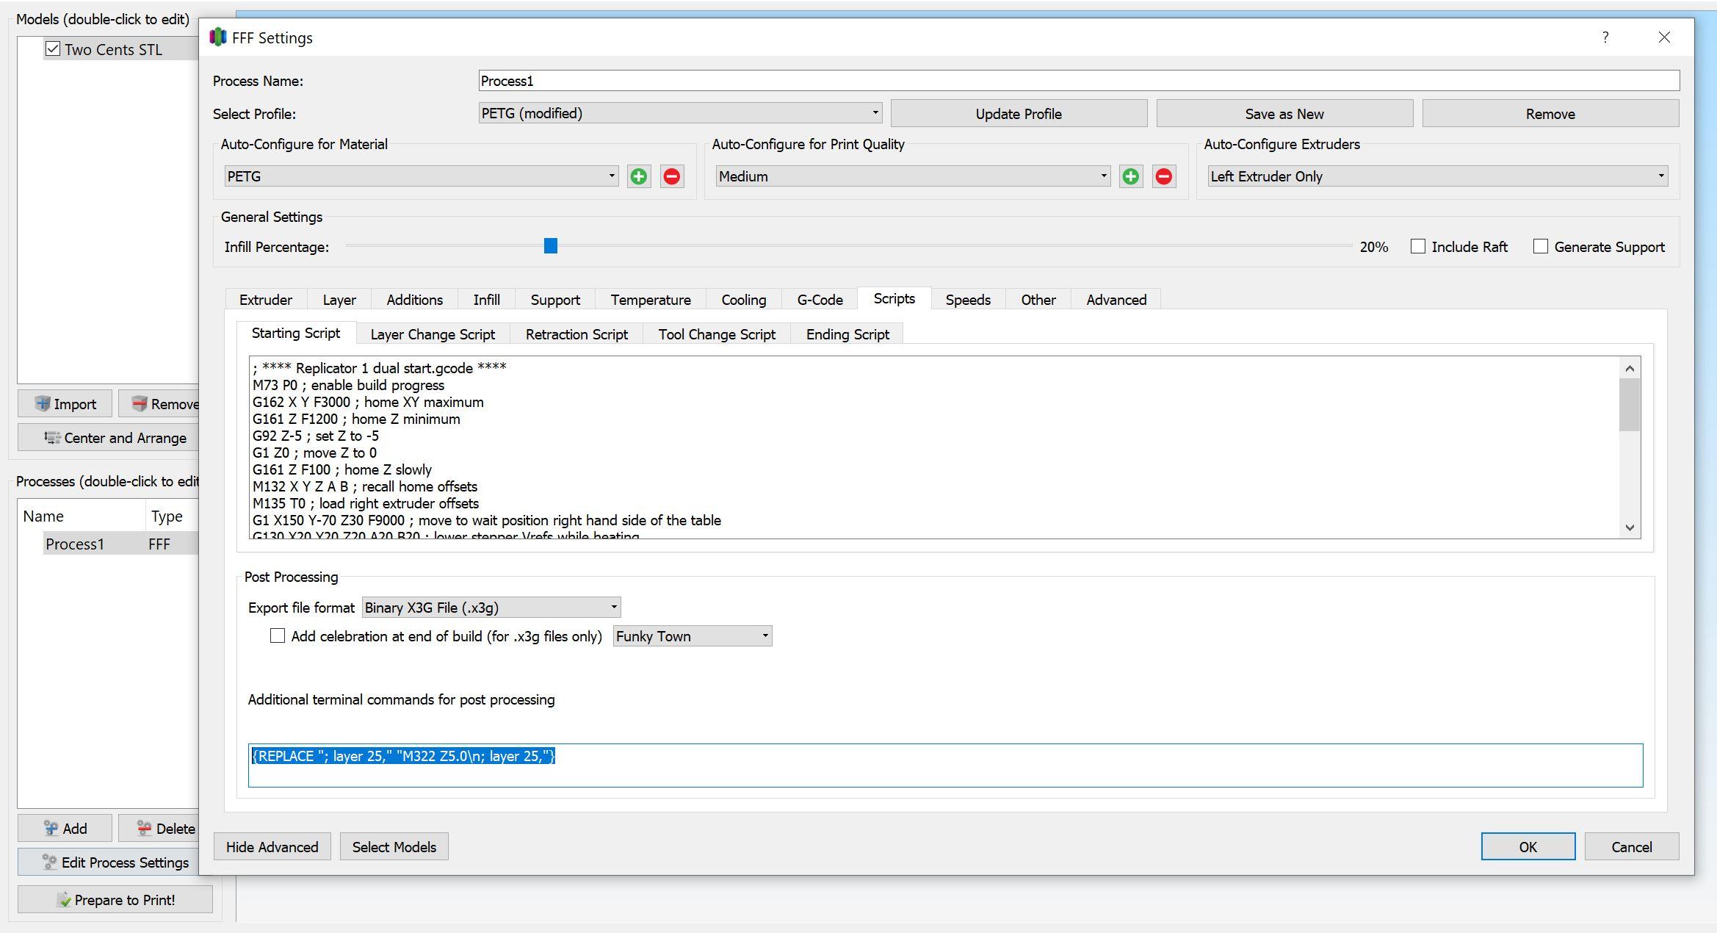Click the Save as New button
The height and width of the screenshot is (933, 1717).
click(1284, 112)
